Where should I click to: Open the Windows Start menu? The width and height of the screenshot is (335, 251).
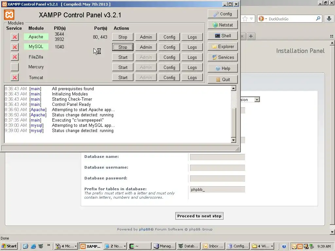tap(9, 246)
